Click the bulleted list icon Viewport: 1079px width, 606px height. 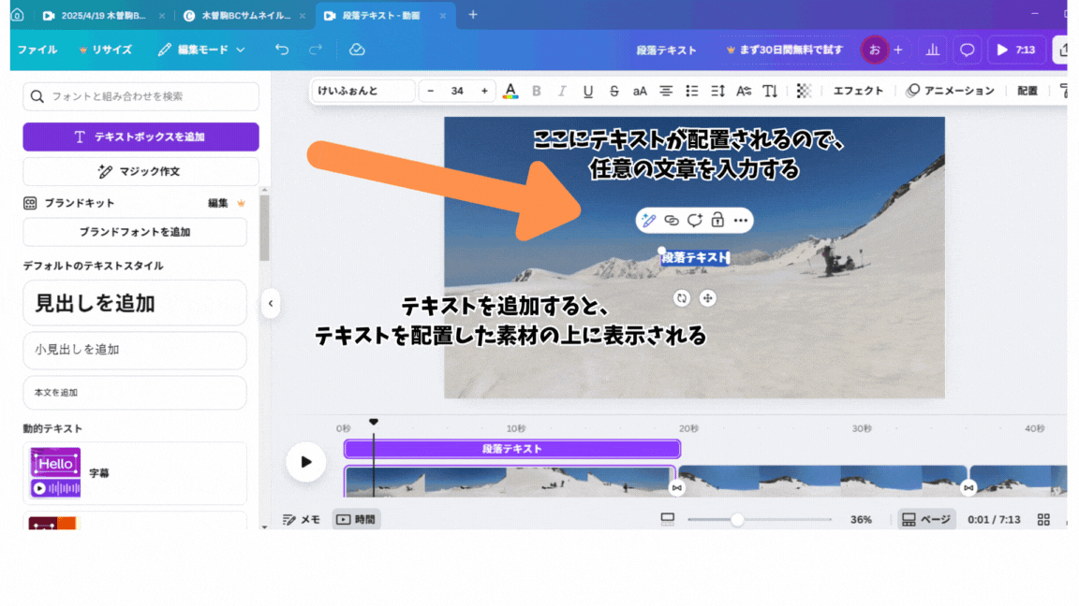pyautogui.click(x=692, y=91)
